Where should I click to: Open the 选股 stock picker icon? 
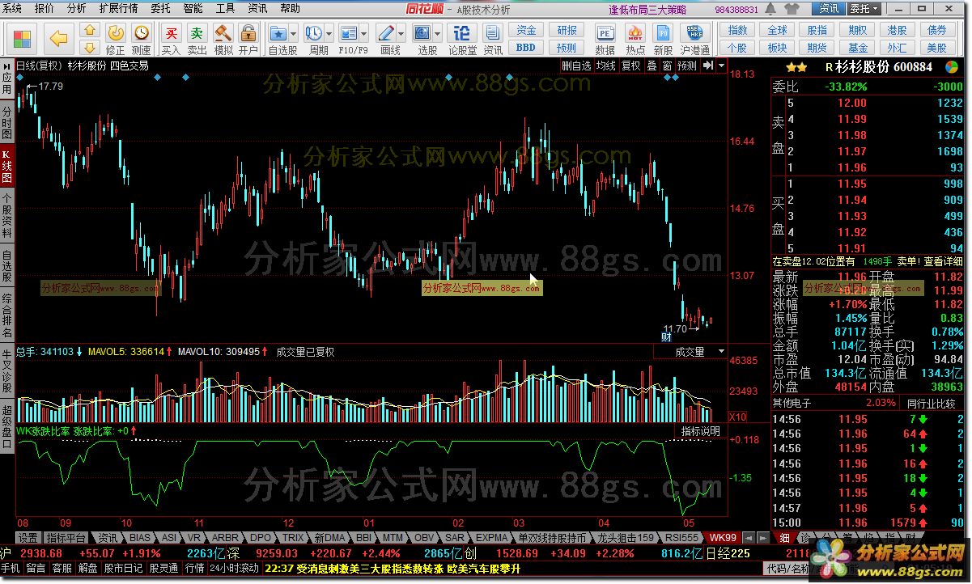[422, 32]
